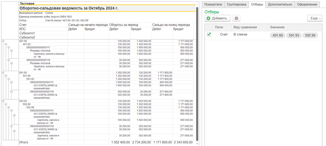Click the Субконто1 header cell
The image size is (326, 146).
43,33
